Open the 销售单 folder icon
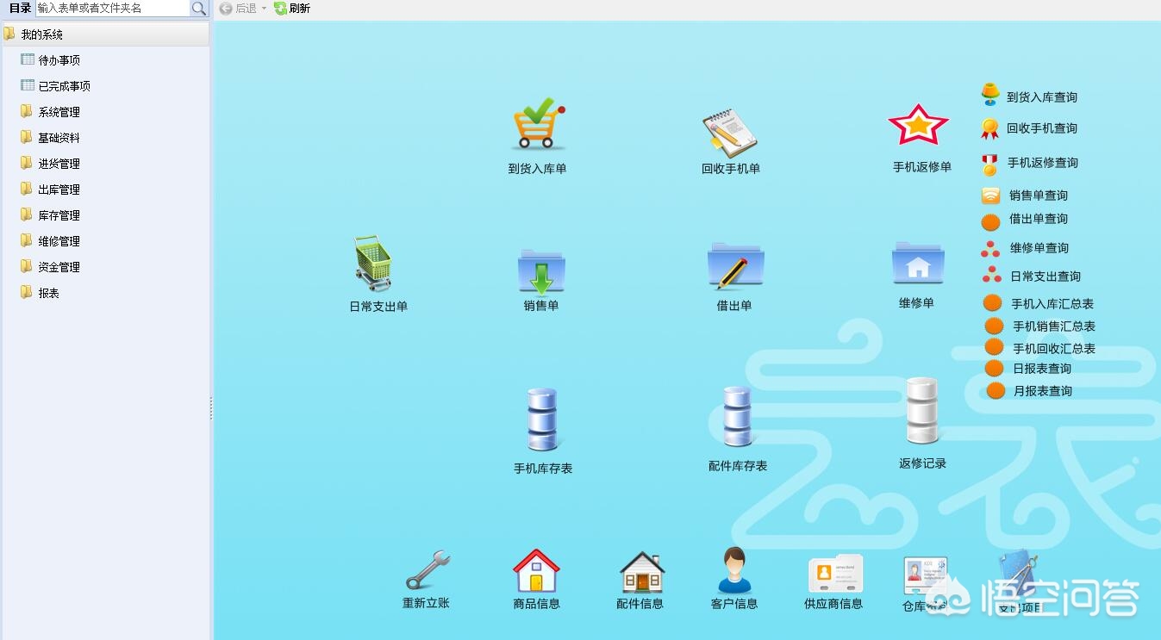Screen dimensions: 1161x640 point(541,270)
